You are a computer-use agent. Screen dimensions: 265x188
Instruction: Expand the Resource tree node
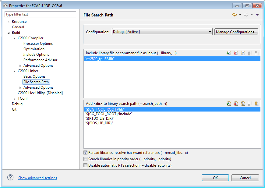(9, 22)
